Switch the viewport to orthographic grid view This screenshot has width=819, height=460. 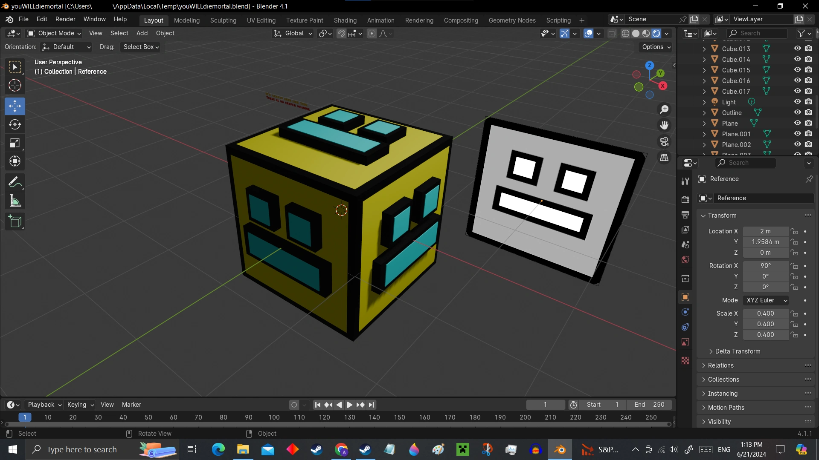pos(664,158)
